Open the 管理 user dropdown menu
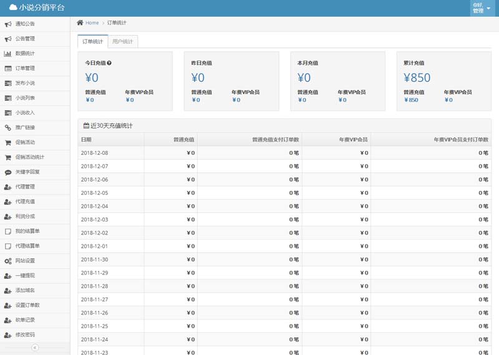This screenshot has height=355, width=499. pyautogui.click(x=482, y=8)
